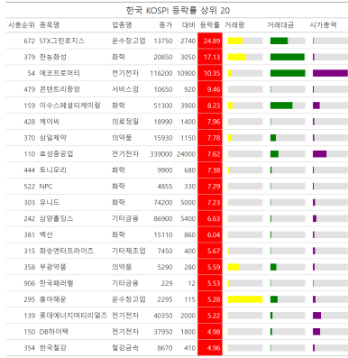Click the 종목명 column header

[50, 25]
